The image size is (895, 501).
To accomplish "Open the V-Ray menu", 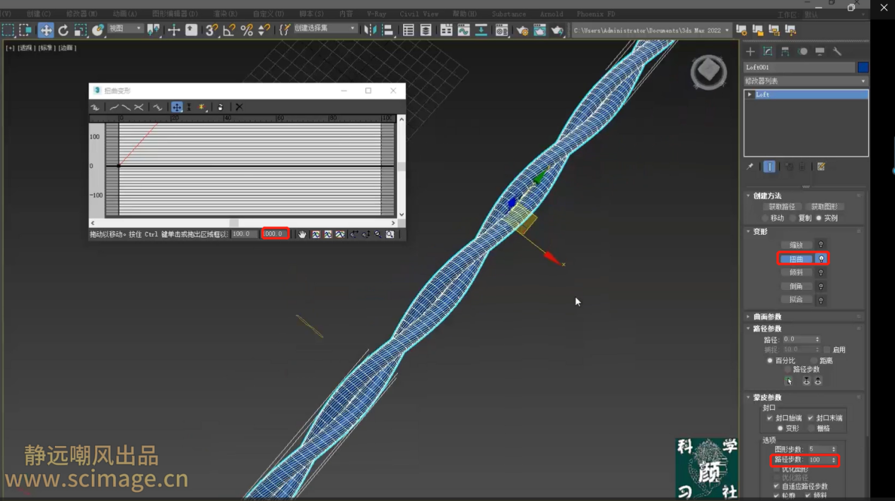I will [376, 14].
